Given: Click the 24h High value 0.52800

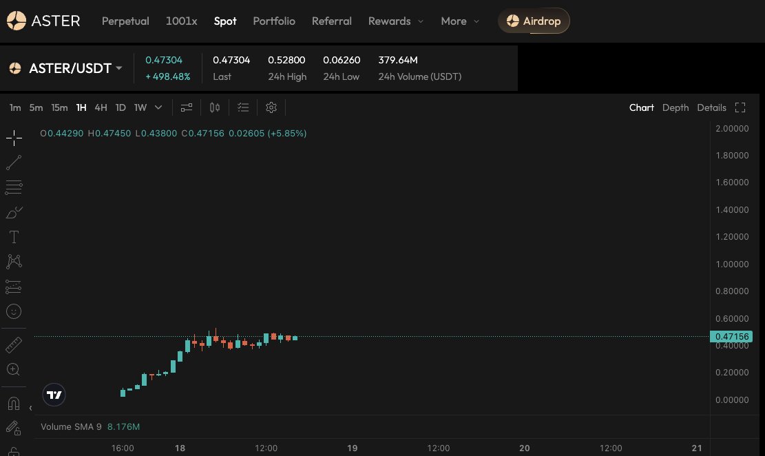Looking at the screenshot, I should pyautogui.click(x=286, y=60).
